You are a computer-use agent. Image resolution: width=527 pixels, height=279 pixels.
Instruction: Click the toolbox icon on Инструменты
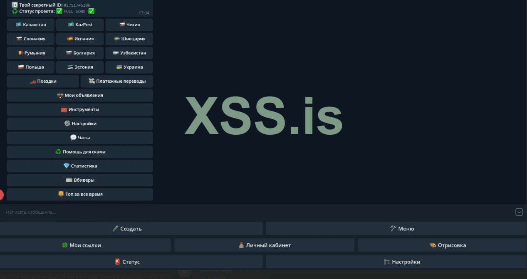pos(64,110)
